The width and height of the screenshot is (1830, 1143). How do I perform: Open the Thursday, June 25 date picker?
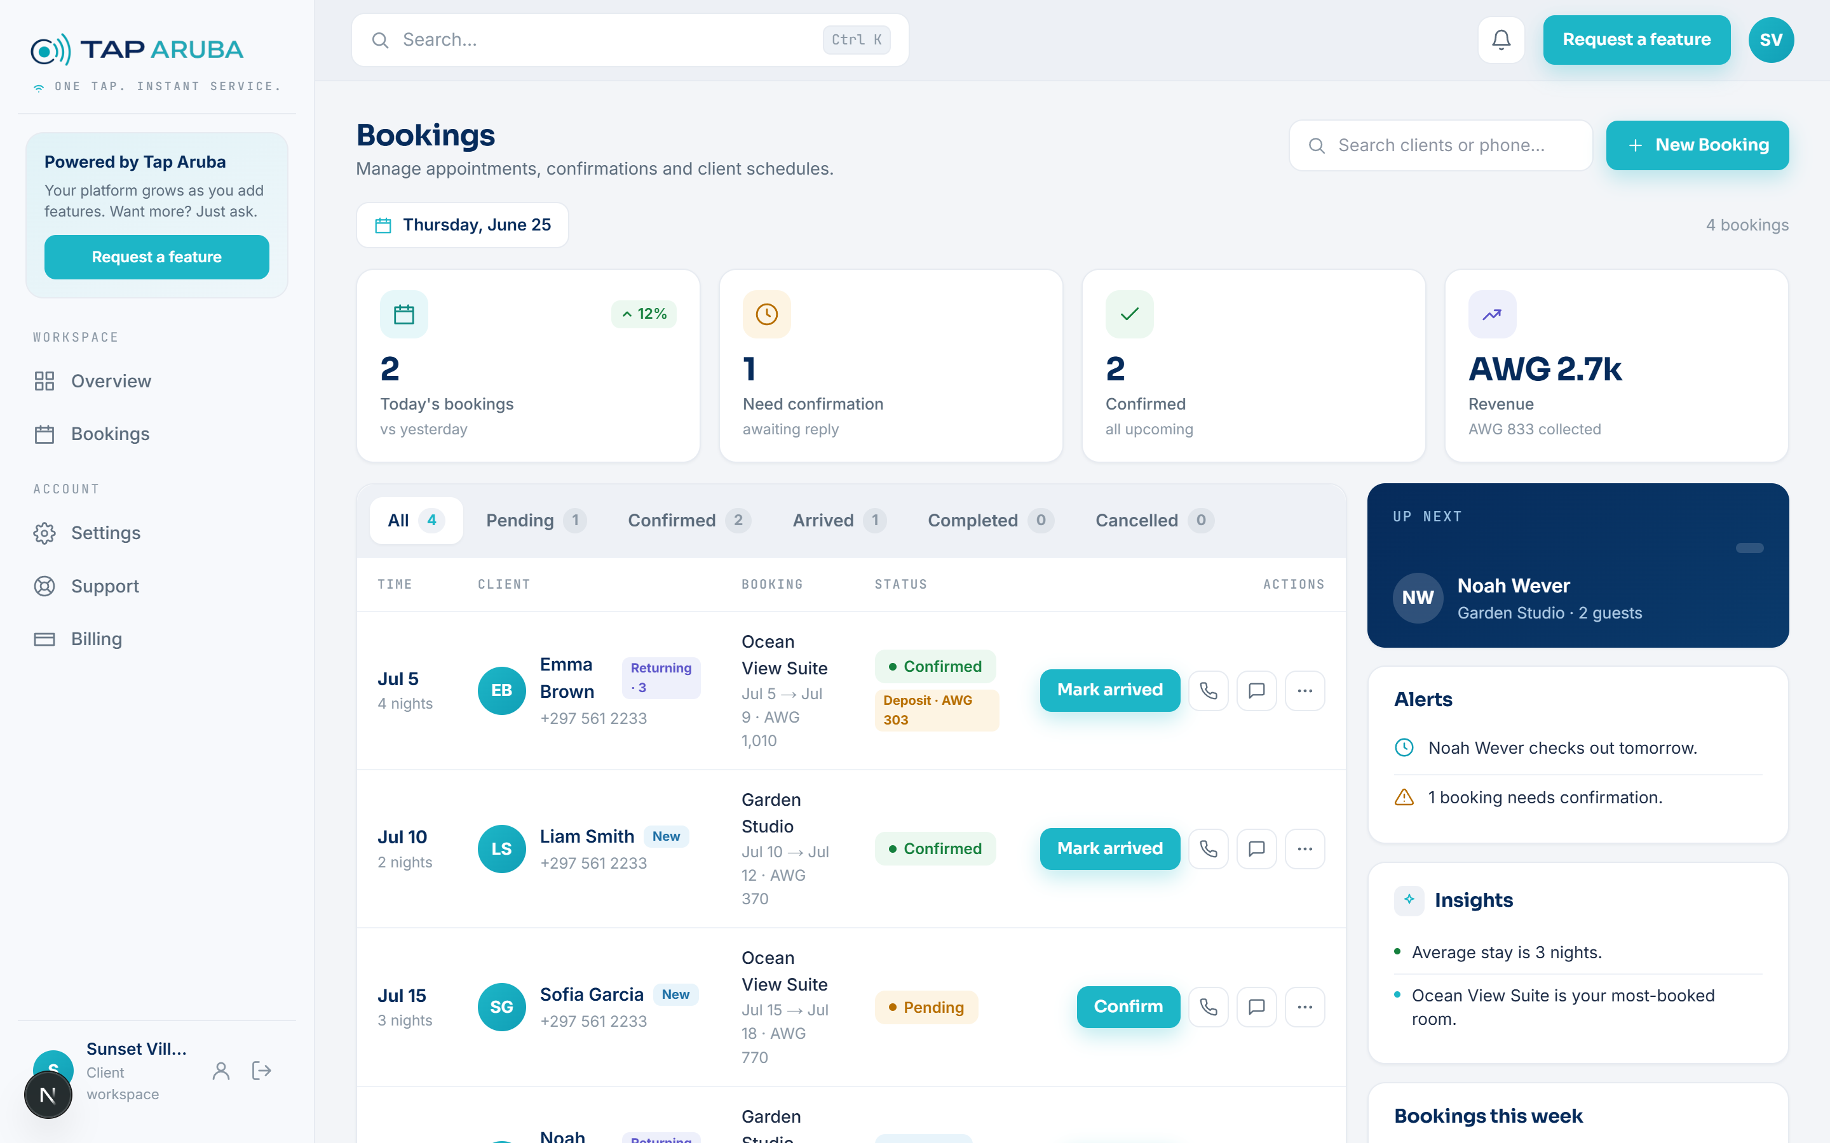pyautogui.click(x=462, y=225)
